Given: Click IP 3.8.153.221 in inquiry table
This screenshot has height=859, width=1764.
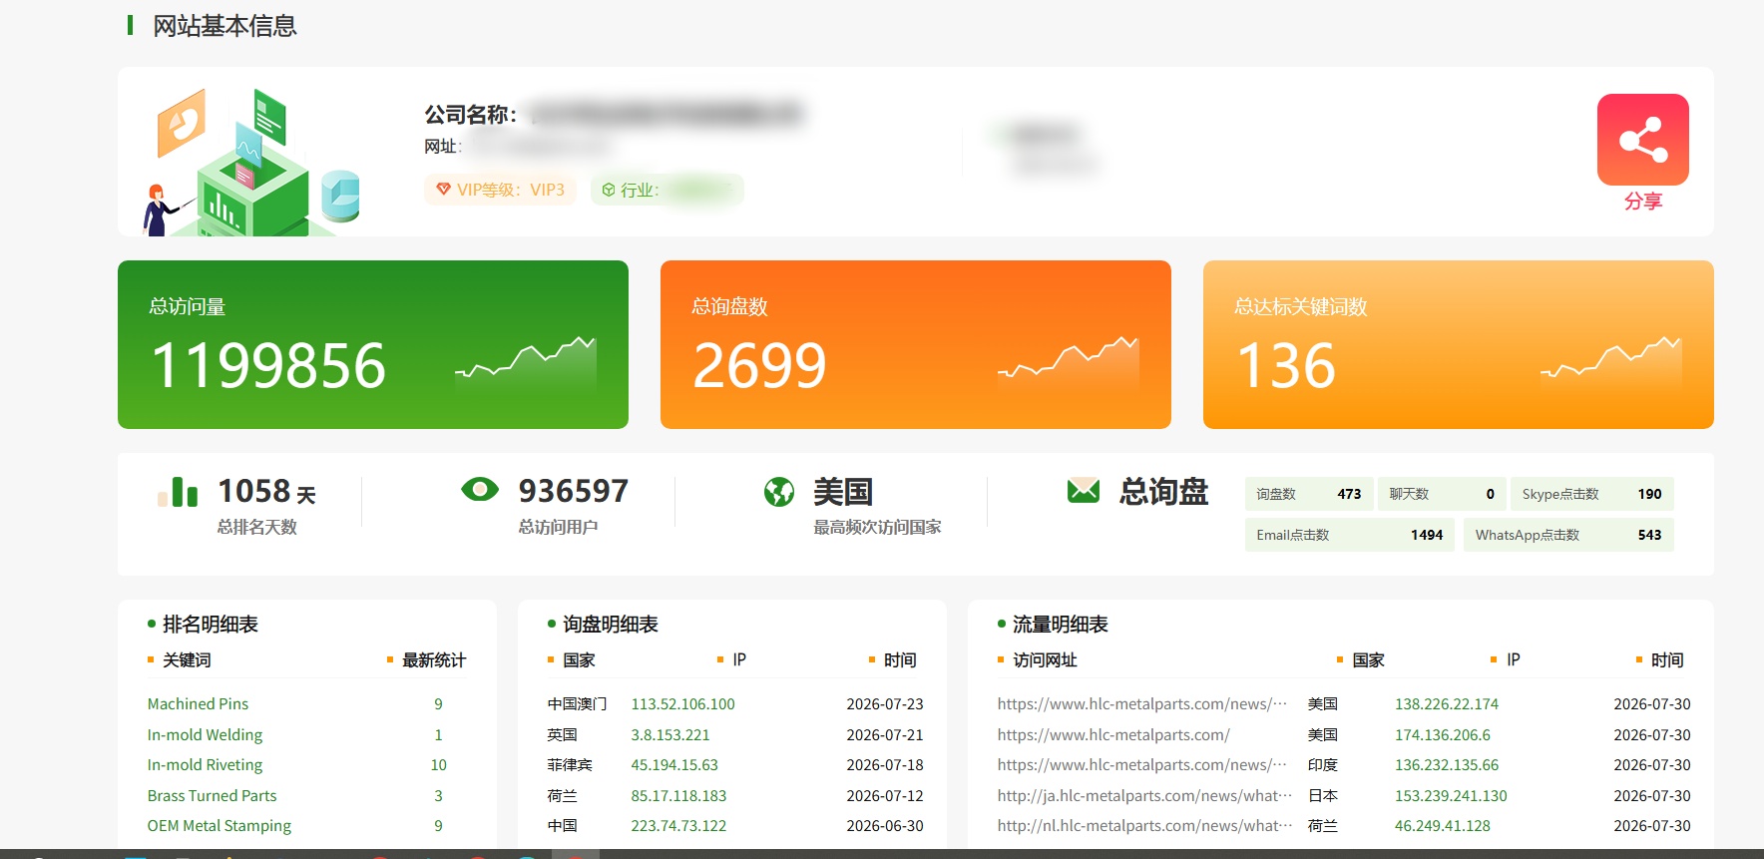Looking at the screenshot, I should click(670, 735).
